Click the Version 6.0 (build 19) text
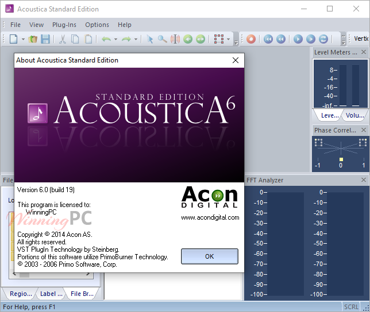370x312 pixels. click(46, 190)
